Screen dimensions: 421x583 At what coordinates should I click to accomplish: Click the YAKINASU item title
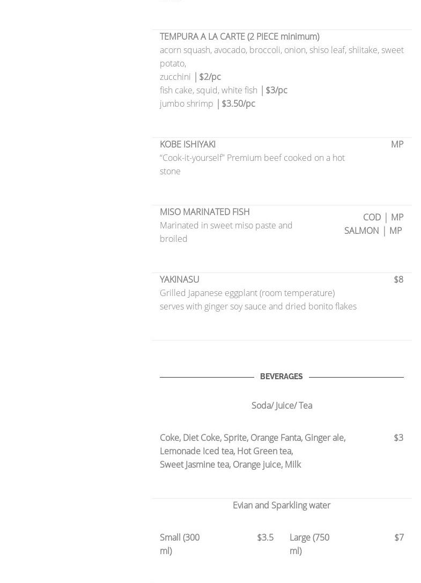click(x=179, y=279)
